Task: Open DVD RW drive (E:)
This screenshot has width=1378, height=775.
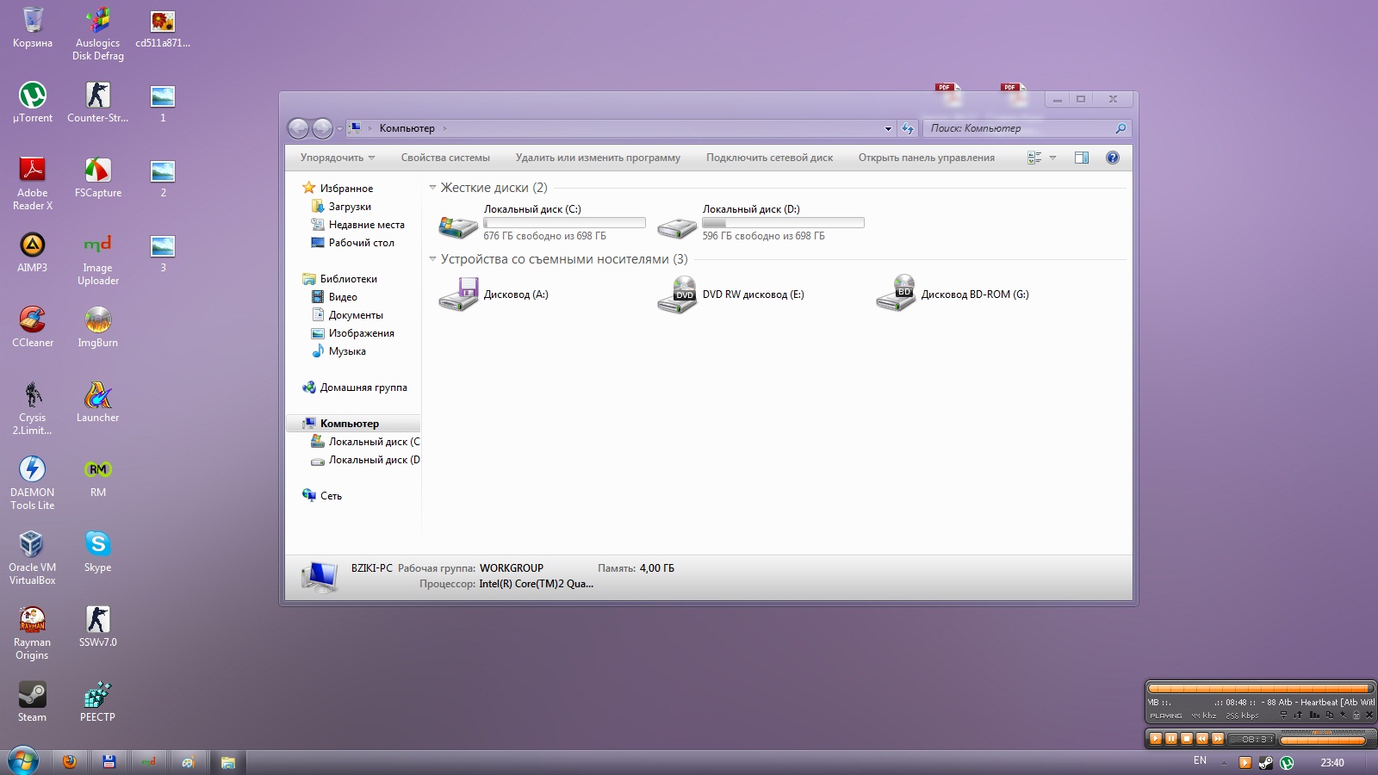Action: point(677,295)
